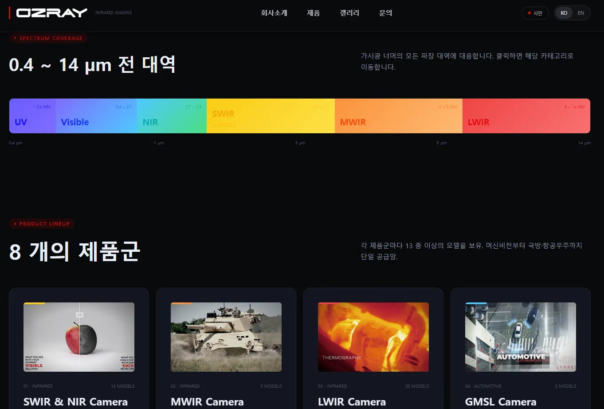This screenshot has width=604, height=409.
Task: Open the 회사소개 menu item
Action: [274, 13]
